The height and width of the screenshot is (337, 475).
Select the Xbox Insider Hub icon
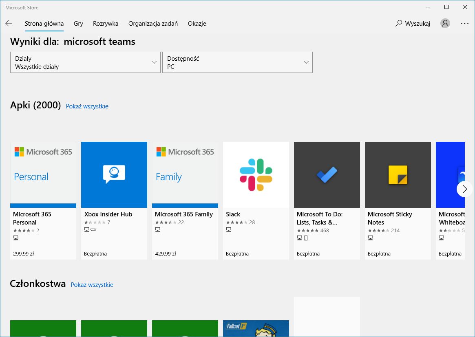[x=114, y=175]
